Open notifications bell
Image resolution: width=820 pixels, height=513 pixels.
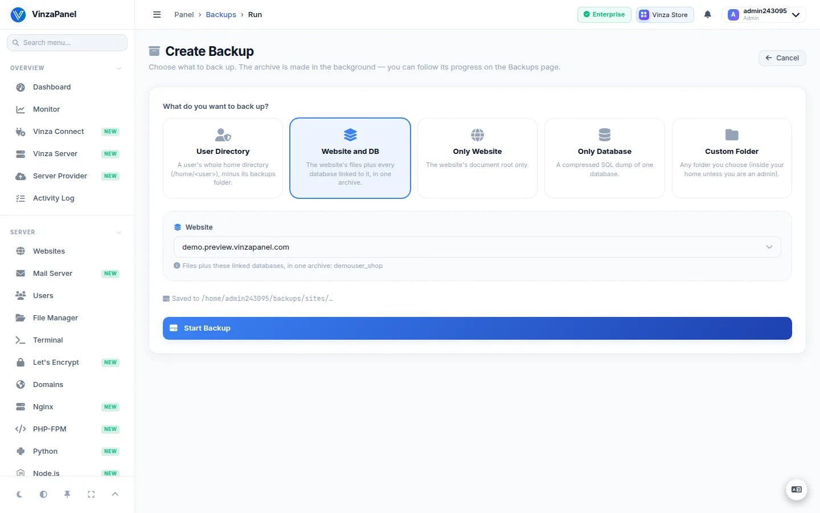707,15
